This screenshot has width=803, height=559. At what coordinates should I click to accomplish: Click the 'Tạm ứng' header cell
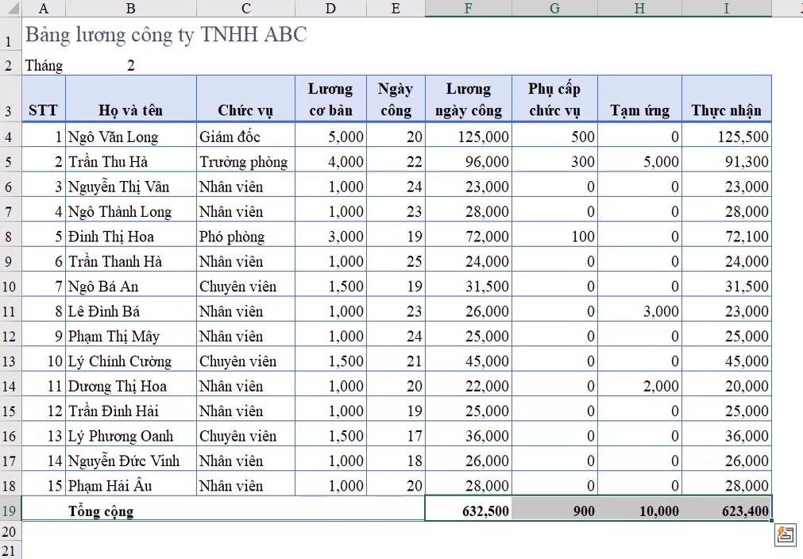coord(639,98)
